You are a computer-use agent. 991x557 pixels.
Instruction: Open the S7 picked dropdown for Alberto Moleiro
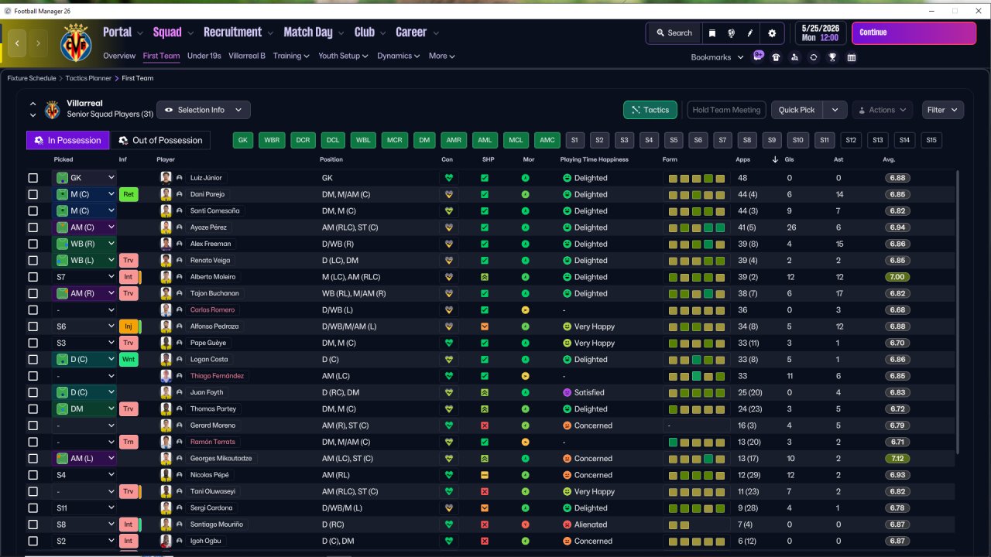[84, 277]
